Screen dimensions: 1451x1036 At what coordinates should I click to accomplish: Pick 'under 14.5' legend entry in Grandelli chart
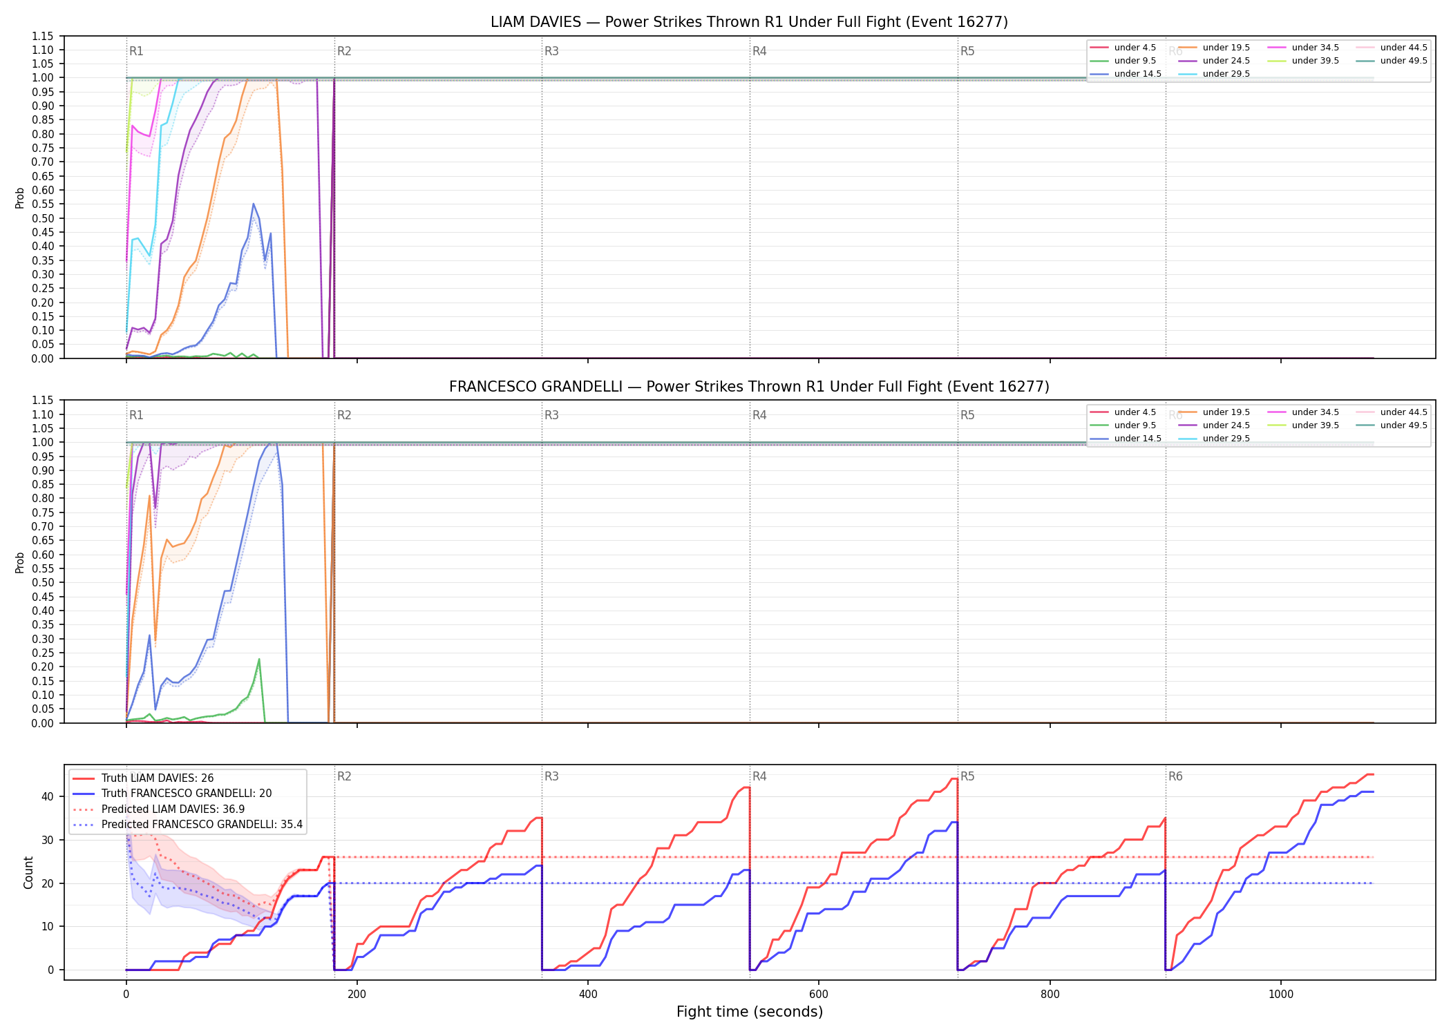pyautogui.click(x=1126, y=439)
